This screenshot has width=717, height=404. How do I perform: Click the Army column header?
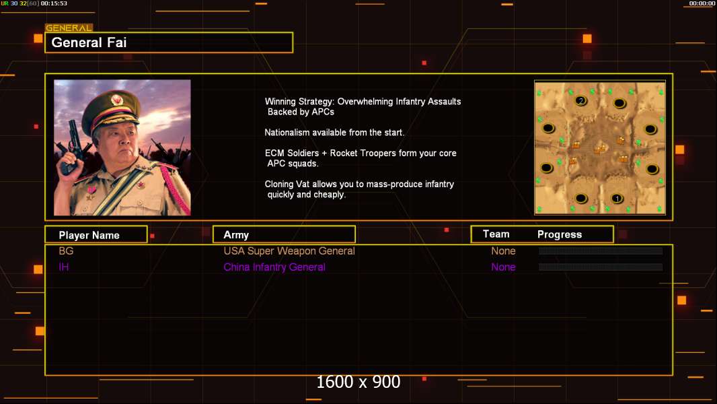[x=284, y=235]
